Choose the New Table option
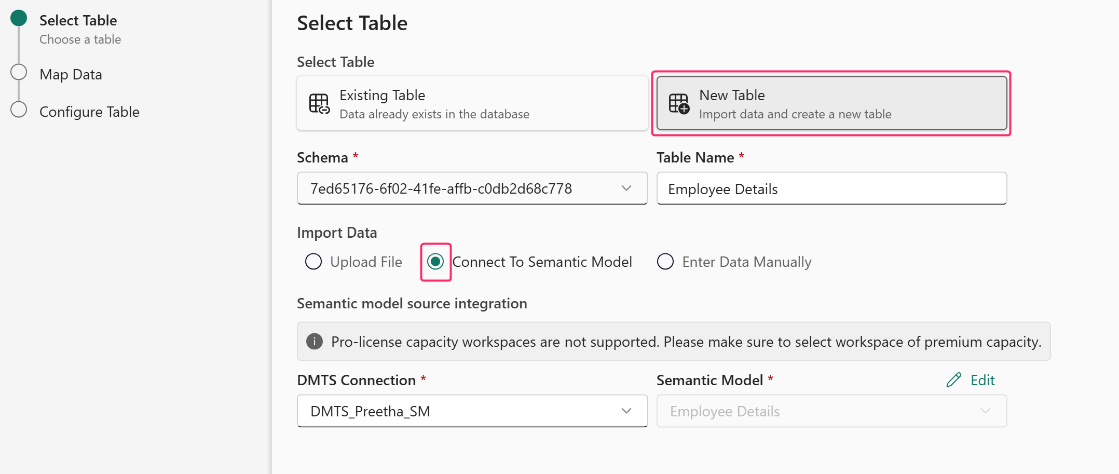Screen dimensions: 1119x474 pyautogui.click(x=831, y=104)
